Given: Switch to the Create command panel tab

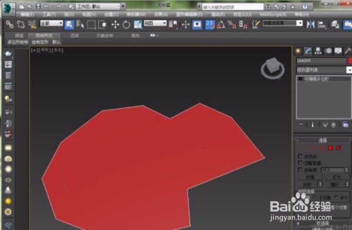Looking at the screenshot, I should (298, 51).
